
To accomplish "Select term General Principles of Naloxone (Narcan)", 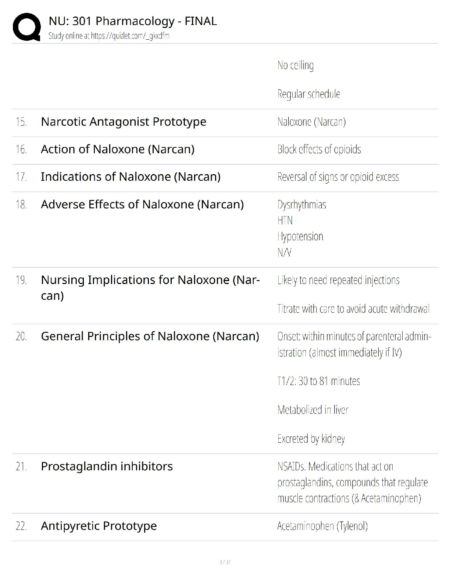I will click(150, 336).
